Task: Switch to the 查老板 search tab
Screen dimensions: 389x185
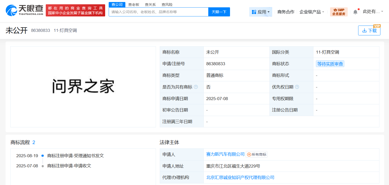Action: click(x=134, y=5)
